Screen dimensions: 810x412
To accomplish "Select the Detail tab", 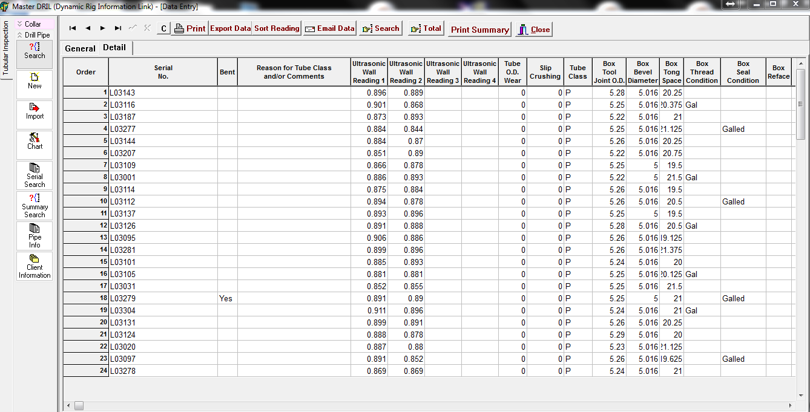I will [114, 48].
